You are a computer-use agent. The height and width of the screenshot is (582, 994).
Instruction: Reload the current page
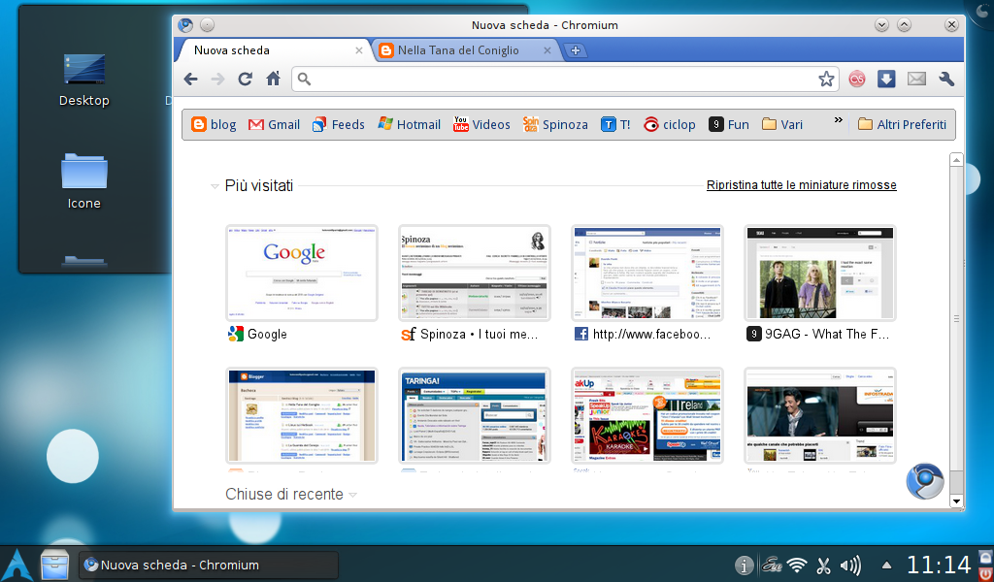(246, 80)
